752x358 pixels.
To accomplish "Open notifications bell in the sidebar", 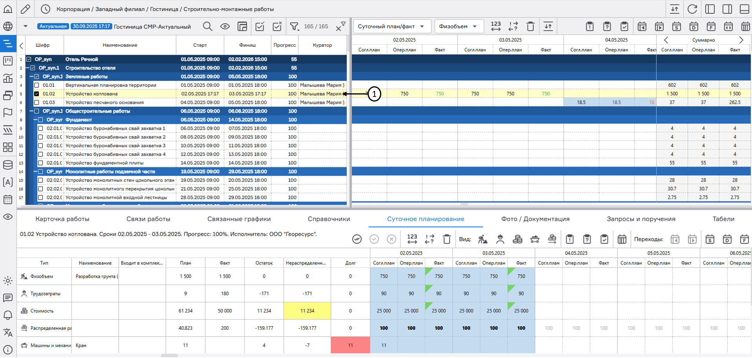I will [x=8, y=315].
